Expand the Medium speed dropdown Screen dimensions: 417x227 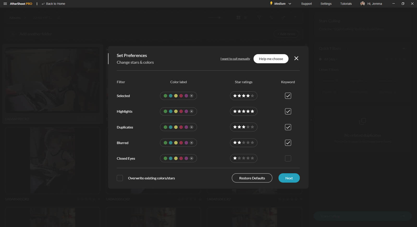point(290,4)
